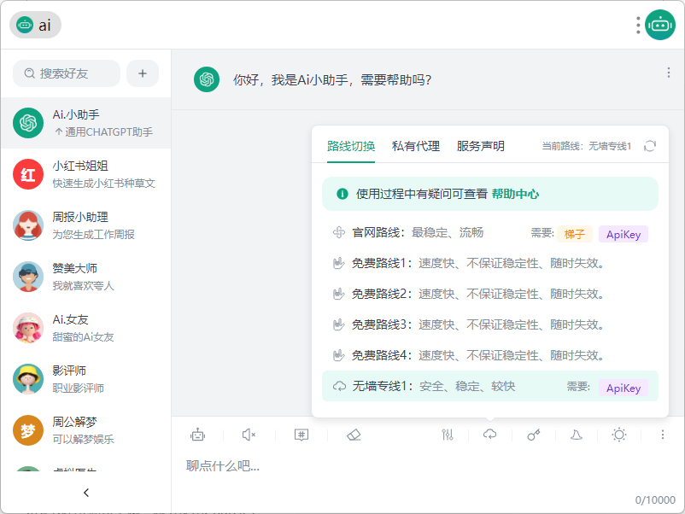Screen dimensions: 685x514
Task: Switch to the 私有代理 tab
Action: pyautogui.click(x=416, y=146)
